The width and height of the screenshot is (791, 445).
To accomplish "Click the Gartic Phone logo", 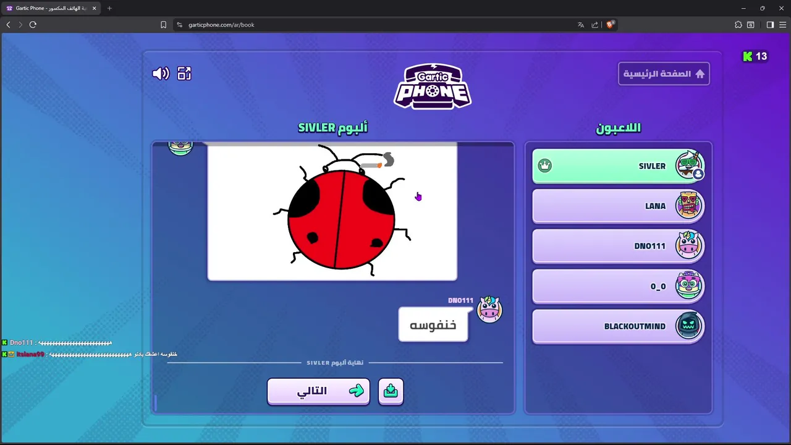I will tap(433, 86).
